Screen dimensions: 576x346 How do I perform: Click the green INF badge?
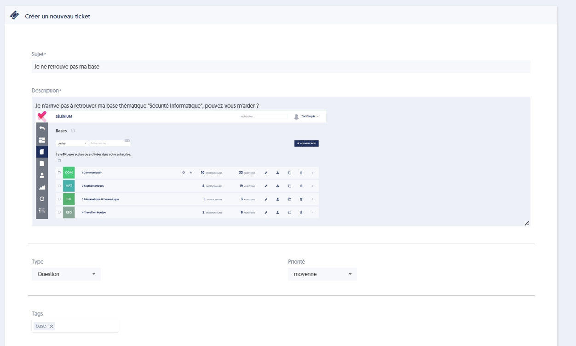(69, 199)
